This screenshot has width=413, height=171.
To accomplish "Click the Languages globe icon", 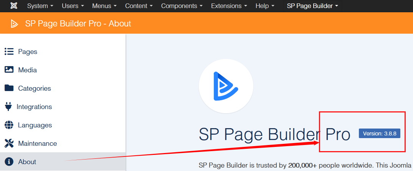I will coord(9,125).
